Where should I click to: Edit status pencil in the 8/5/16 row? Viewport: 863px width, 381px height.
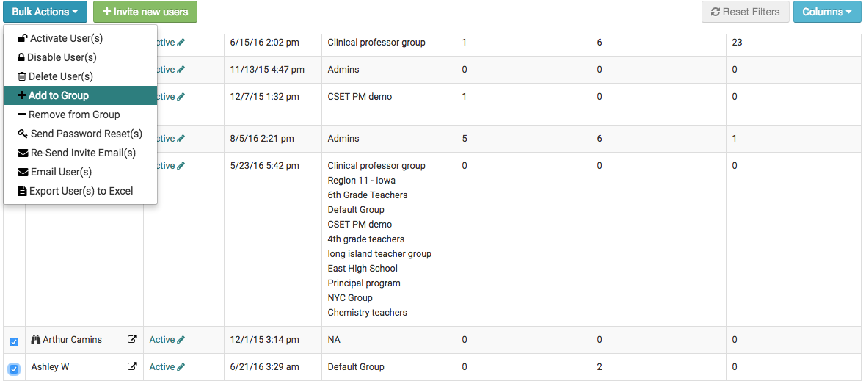[181, 139]
